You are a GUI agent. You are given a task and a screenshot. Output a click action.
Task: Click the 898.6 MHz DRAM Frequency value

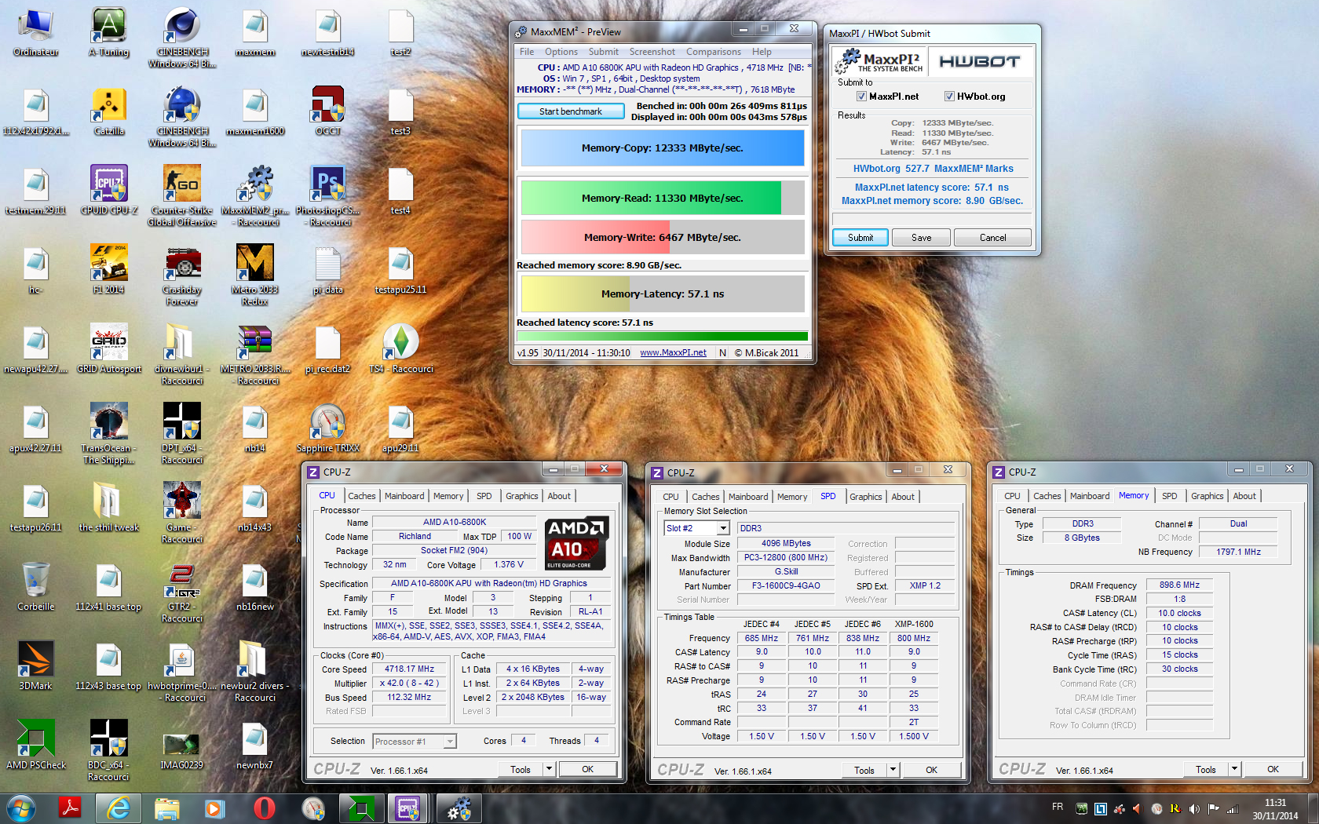click(1179, 585)
